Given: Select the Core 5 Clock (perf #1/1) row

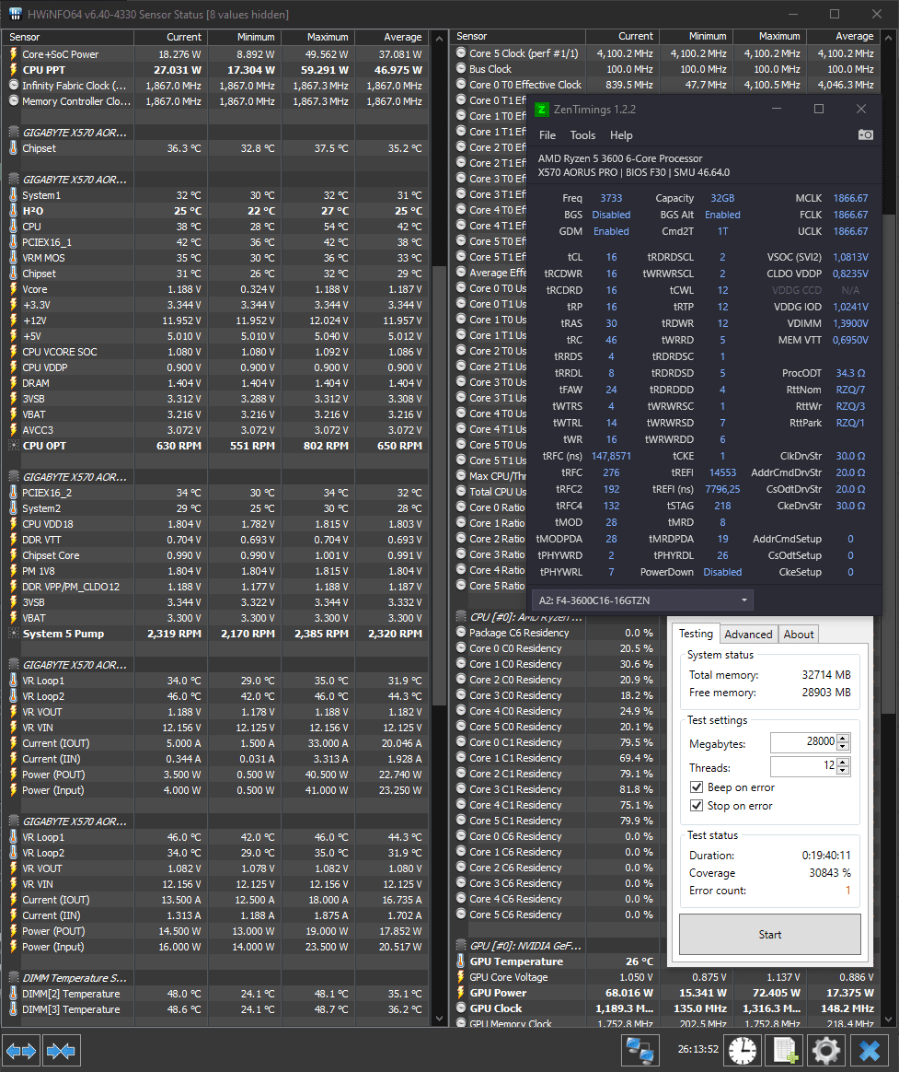Looking at the screenshot, I should click(666, 53).
